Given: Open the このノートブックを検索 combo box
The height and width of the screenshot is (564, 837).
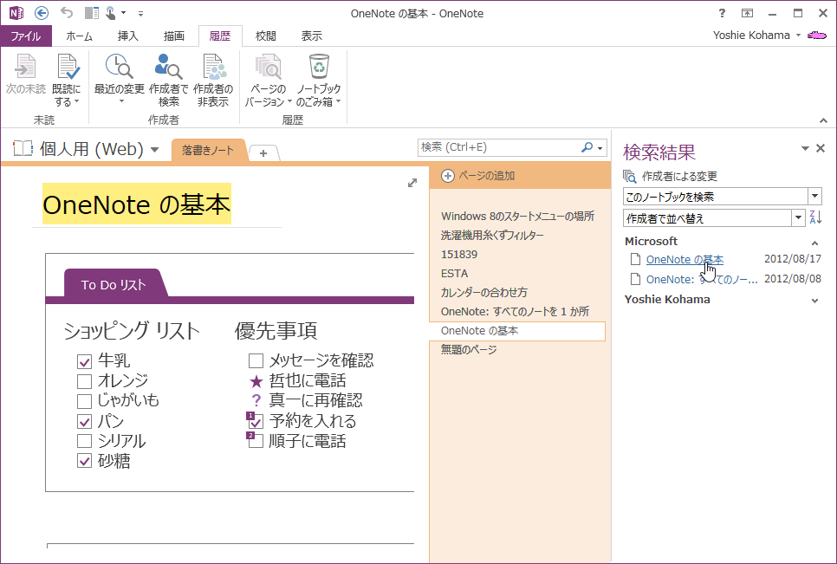Looking at the screenshot, I should 723,197.
